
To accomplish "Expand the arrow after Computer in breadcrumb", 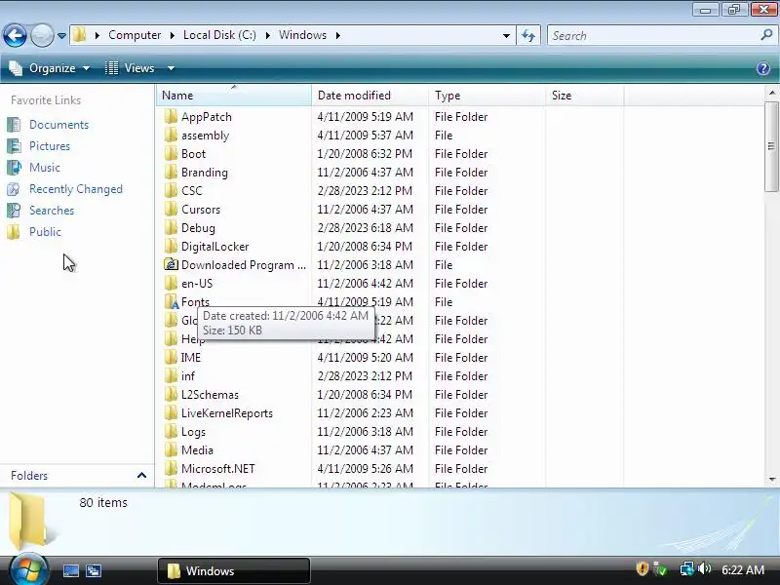I will coord(173,35).
